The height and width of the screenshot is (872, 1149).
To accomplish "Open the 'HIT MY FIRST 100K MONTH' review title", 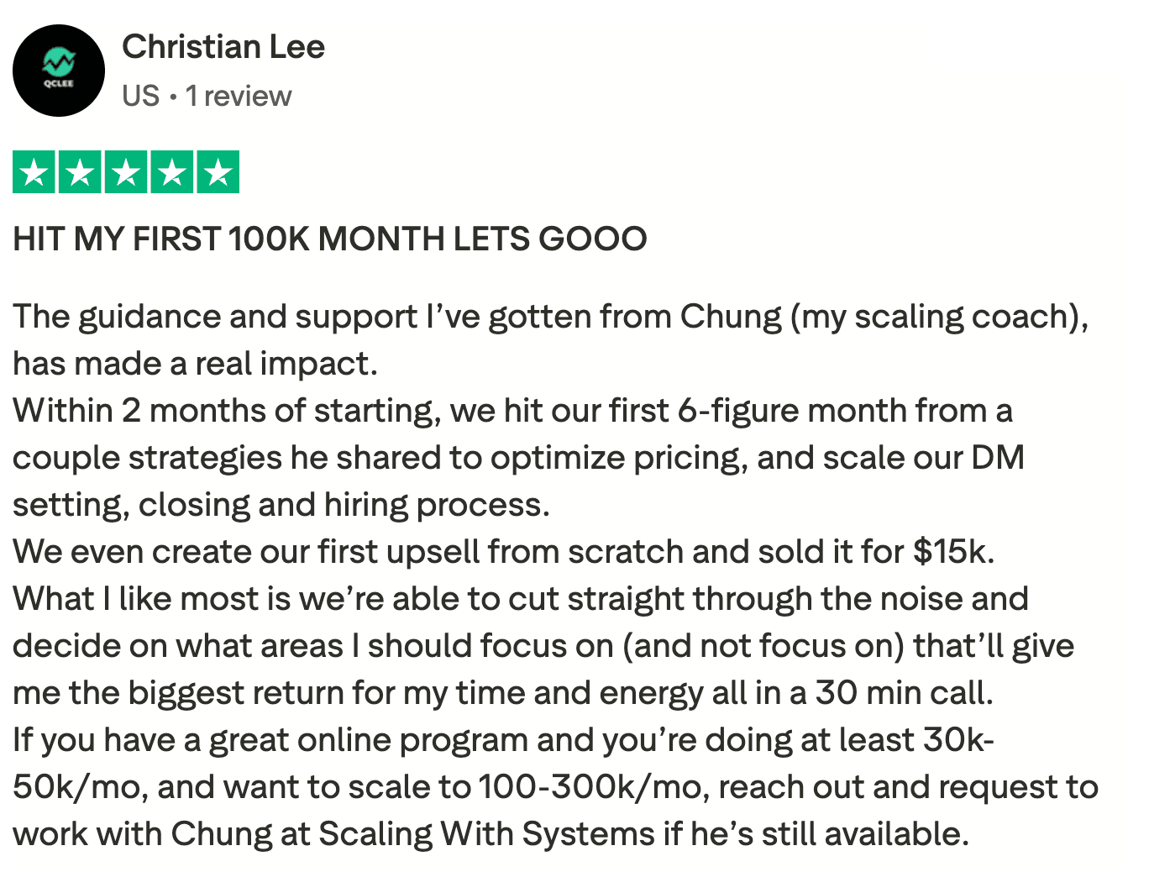I will coord(330,239).
